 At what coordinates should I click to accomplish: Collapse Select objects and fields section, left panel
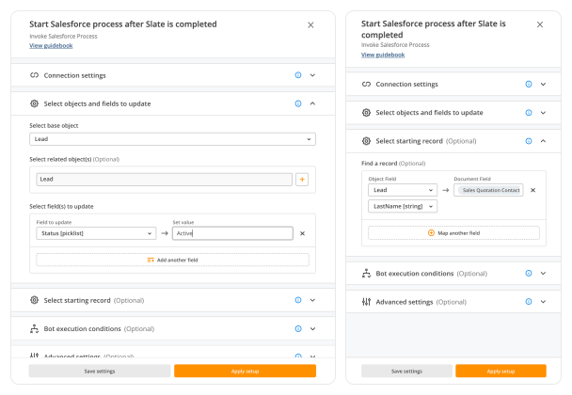click(x=312, y=103)
